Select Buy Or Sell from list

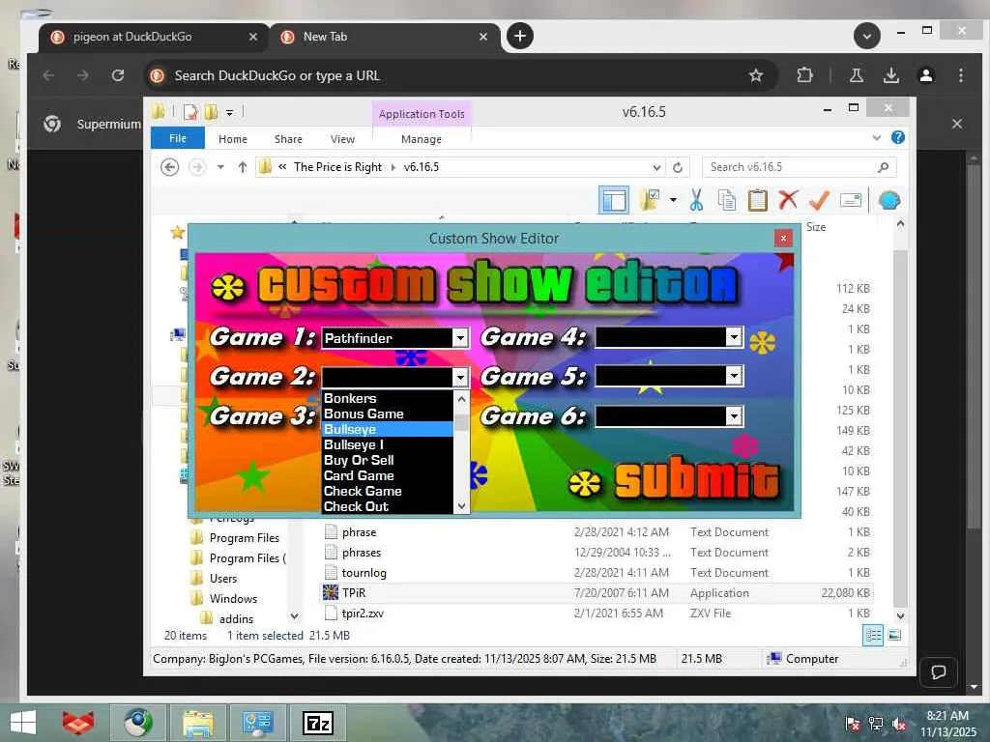coord(388,460)
